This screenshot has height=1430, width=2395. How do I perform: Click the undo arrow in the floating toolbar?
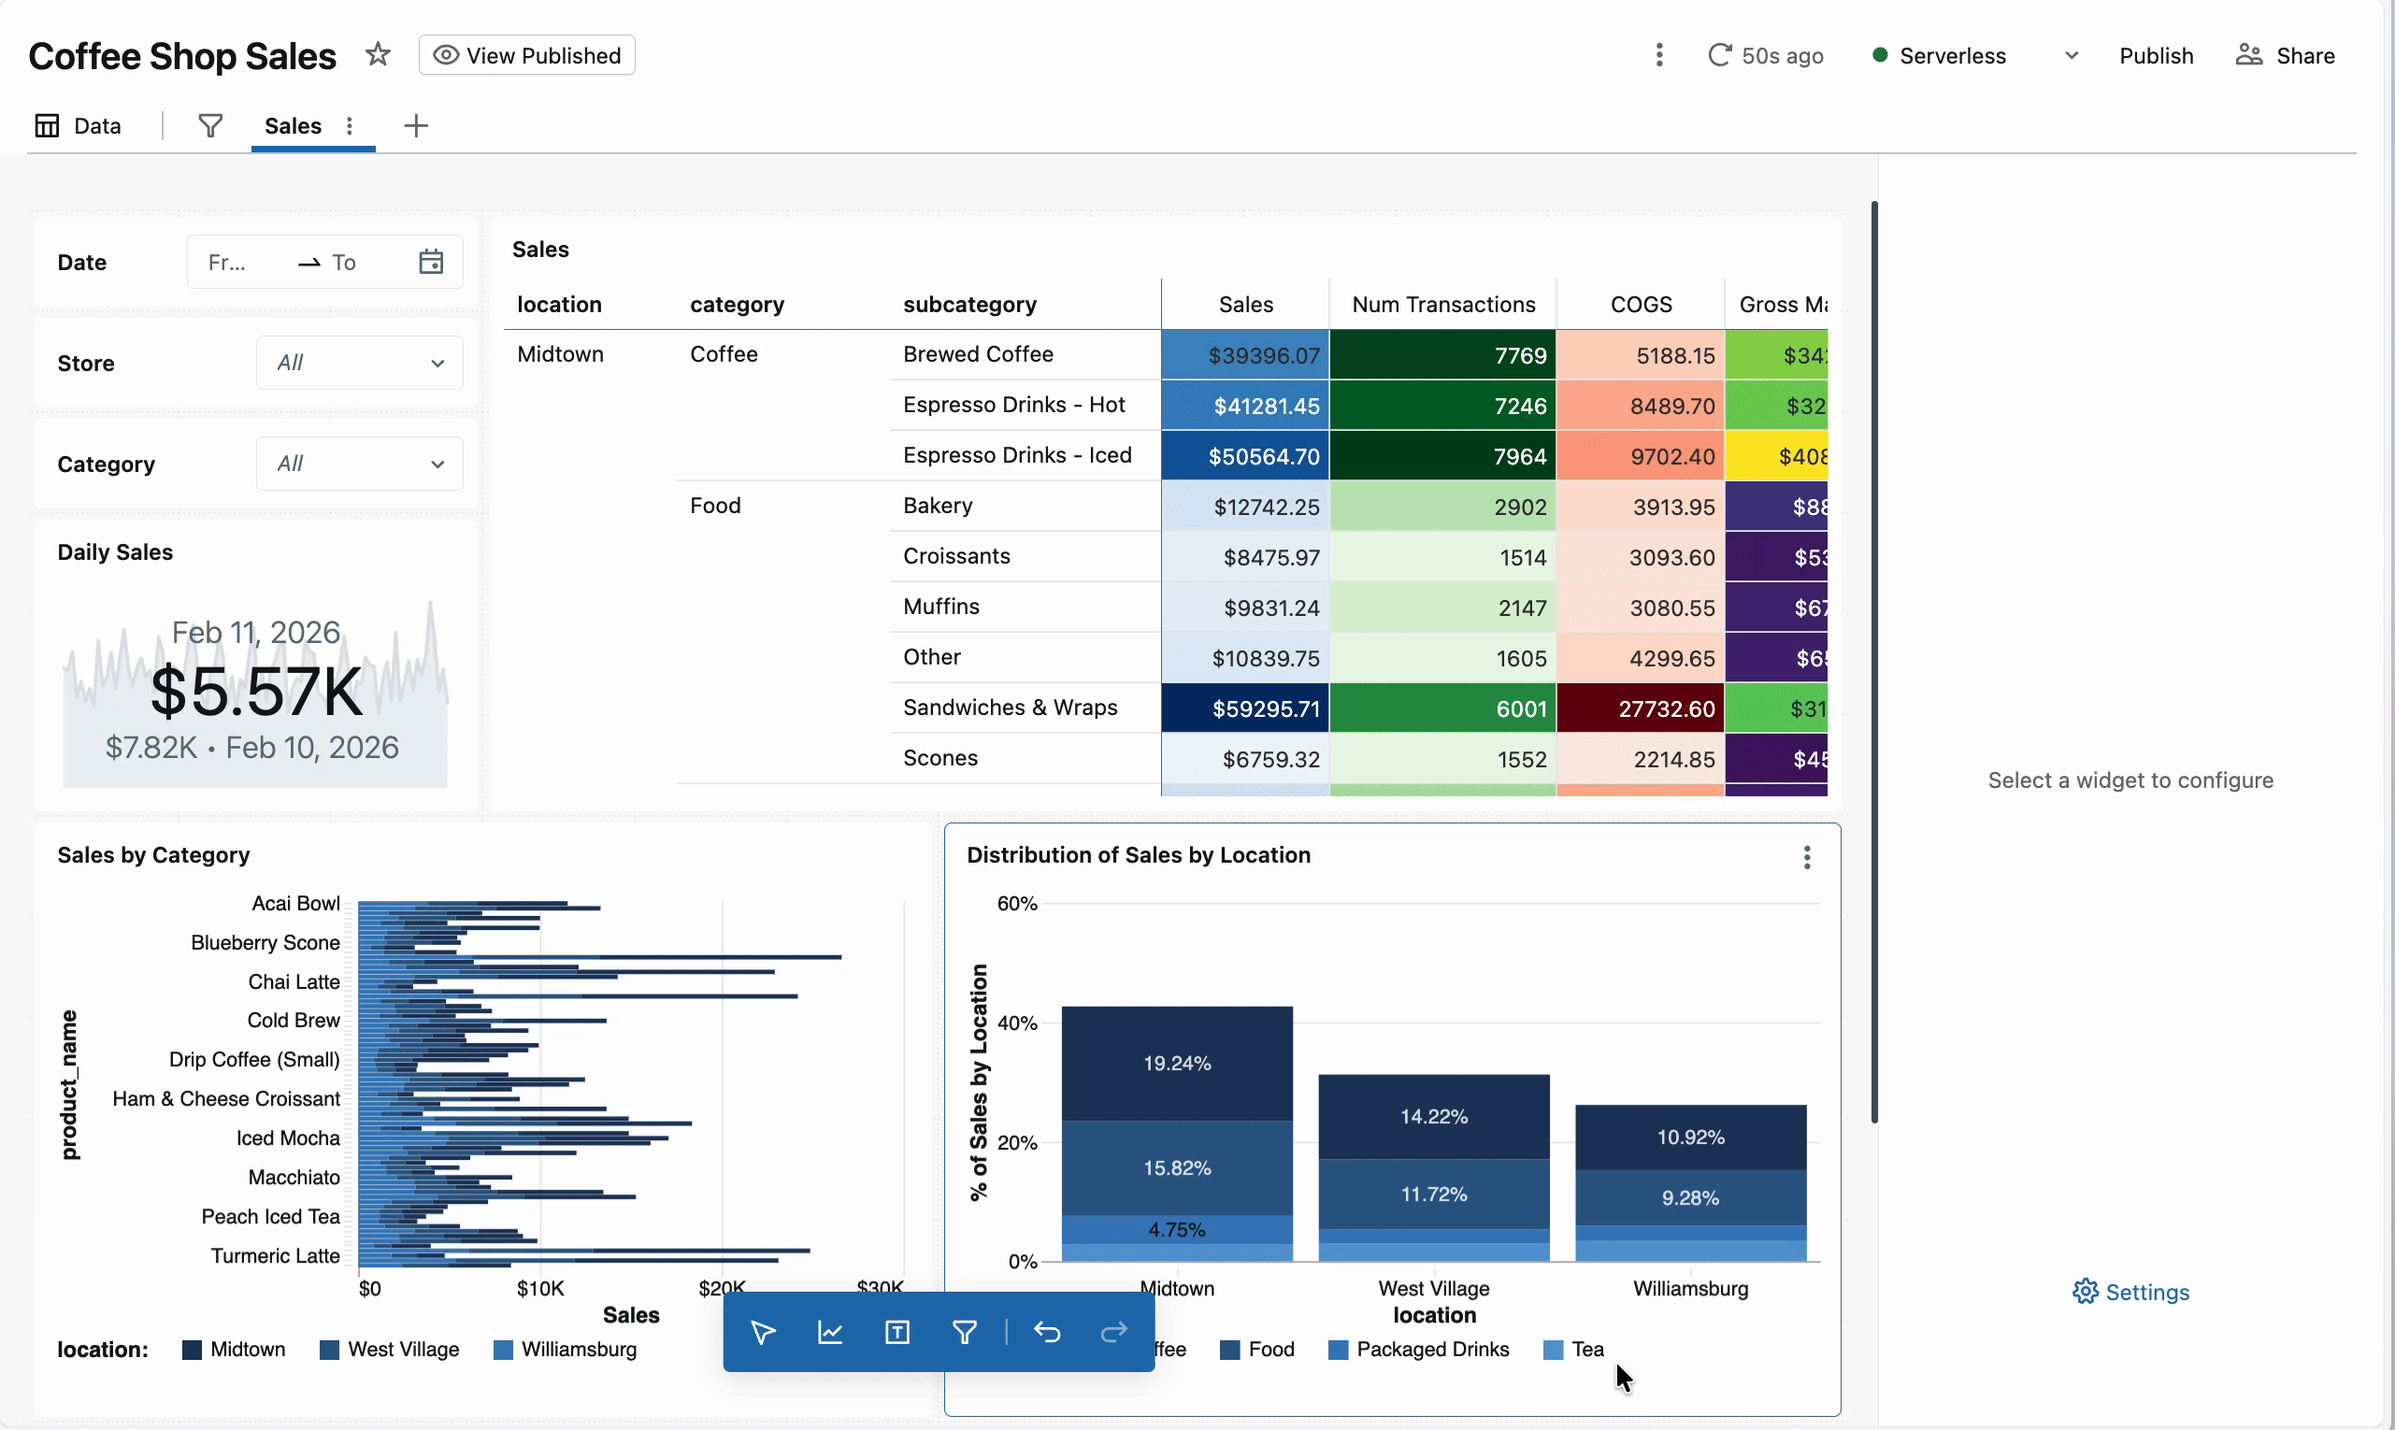(x=1047, y=1332)
